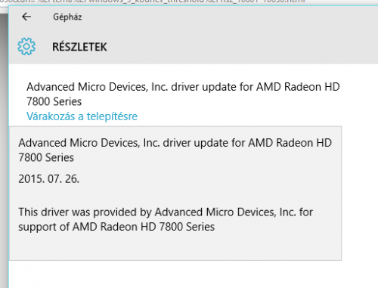Image resolution: width=378 pixels, height=288 pixels.
Task: Click the 'support of AMD Radeon HD 7800 Series' line
Action: pos(116,227)
